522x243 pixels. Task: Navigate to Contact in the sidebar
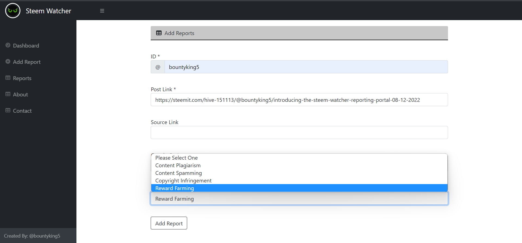click(x=22, y=111)
